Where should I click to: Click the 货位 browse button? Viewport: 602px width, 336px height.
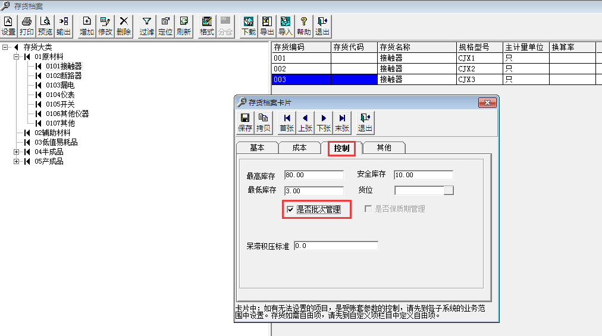point(449,190)
